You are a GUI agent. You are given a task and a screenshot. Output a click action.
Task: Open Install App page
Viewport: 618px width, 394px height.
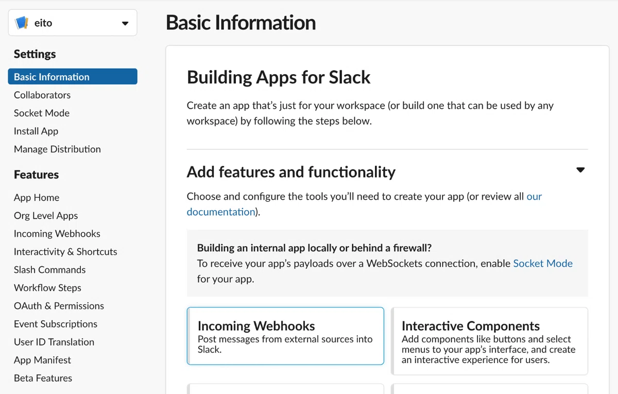[36, 131]
